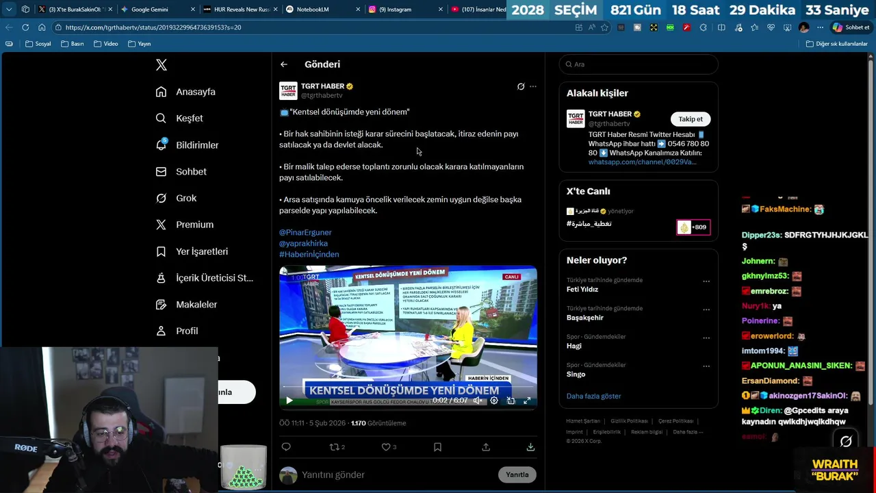The width and height of the screenshot is (876, 493).
Task: Play the video in the post
Action: (289, 401)
